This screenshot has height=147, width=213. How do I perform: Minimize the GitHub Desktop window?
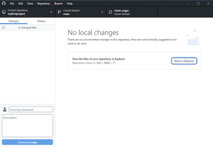(x=189, y=3)
